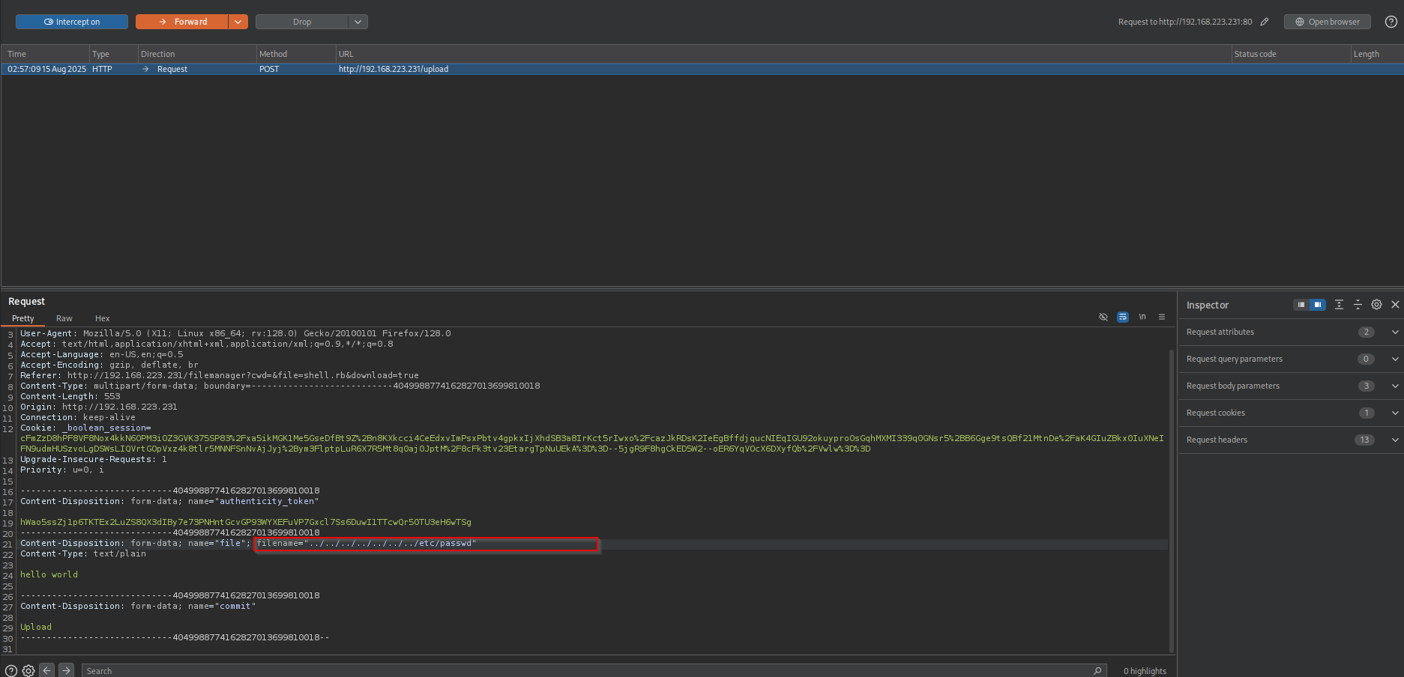
Task: Click the Content-Length: 553 line
Action: point(70,396)
